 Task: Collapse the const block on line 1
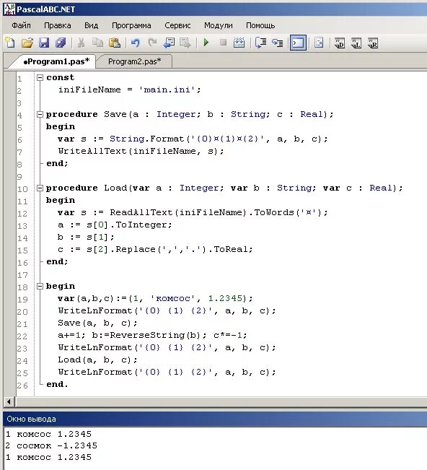tap(40, 78)
